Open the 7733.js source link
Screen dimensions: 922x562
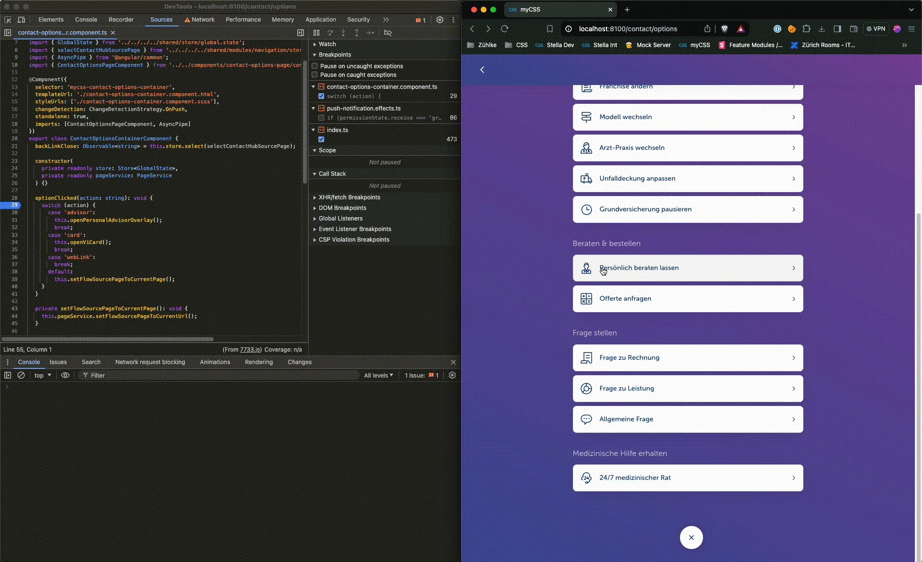pyautogui.click(x=250, y=350)
